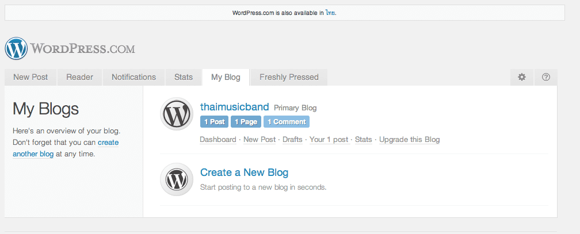The height and width of the screenshot is (234, 580).
Task: Go to the Freshly Pressed tab
Action: (289, 77)
